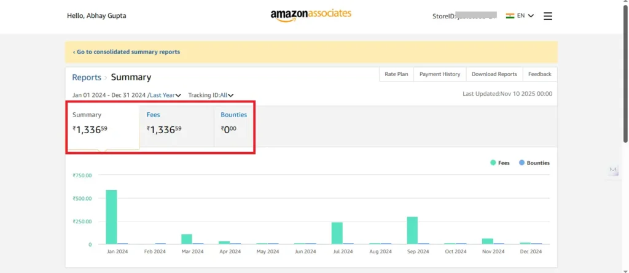This screenshot has width=629, height=273.
Task: Click the page vertical scrollbar
Action: (x=625, y=72)
